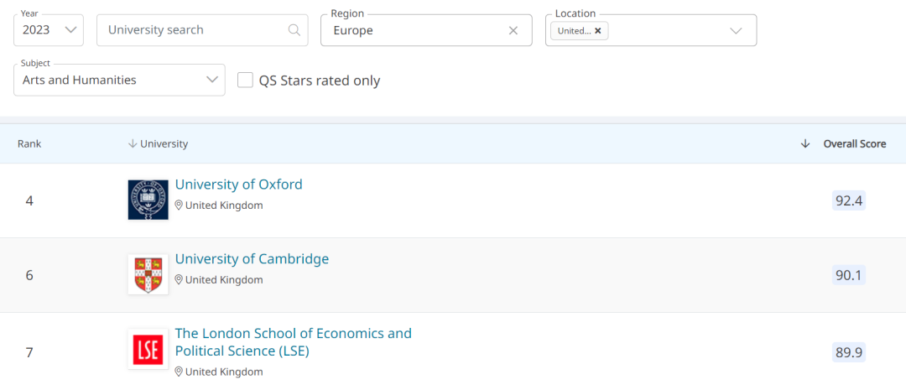Screen dimensions: 906x390
Task: Click the red LSE logo
Action: pos(148,349)
